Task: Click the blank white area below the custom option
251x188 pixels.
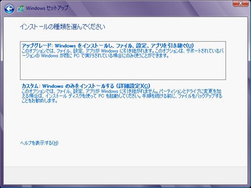Action: [x=125, y=122]
